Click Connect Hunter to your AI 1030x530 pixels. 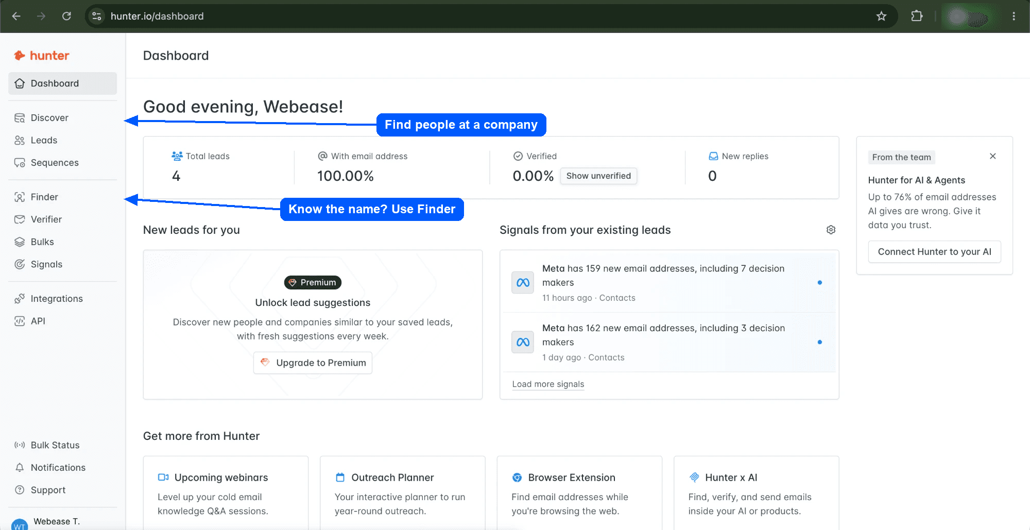click(934, 252)
